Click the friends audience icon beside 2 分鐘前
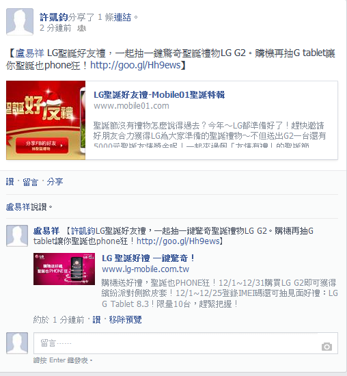 [x=81, y=28]
